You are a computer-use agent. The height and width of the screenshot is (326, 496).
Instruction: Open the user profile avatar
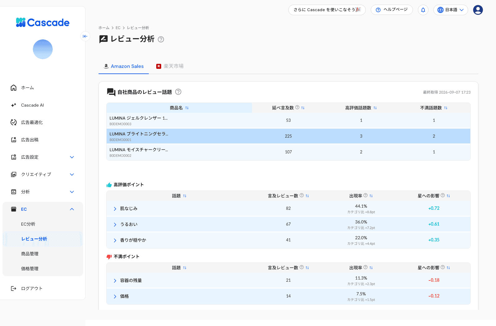478,10
